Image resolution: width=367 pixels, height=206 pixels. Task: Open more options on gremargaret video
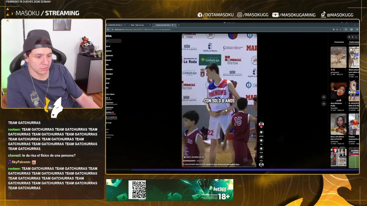pyautogui.click(x=345, y=70)
